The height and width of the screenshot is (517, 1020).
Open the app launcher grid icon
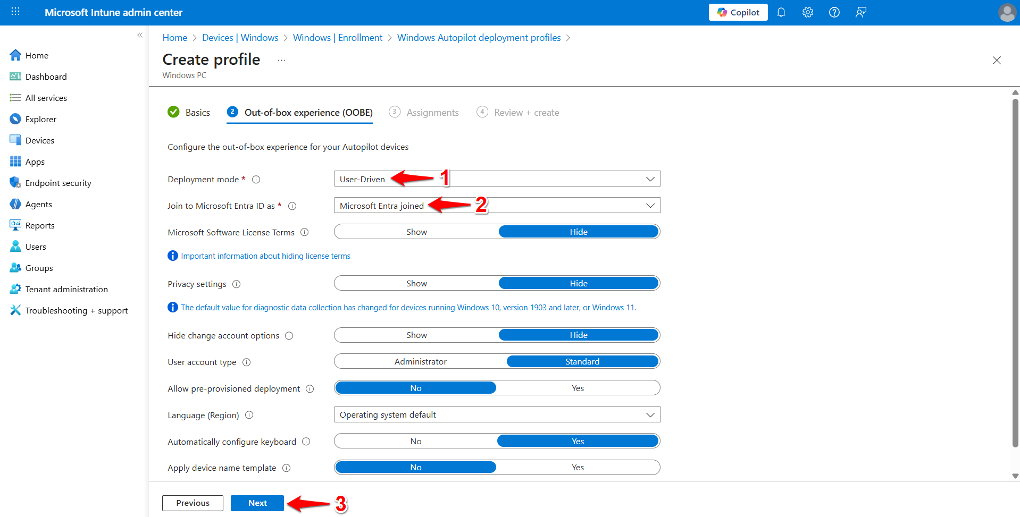(x=15, y=12)
